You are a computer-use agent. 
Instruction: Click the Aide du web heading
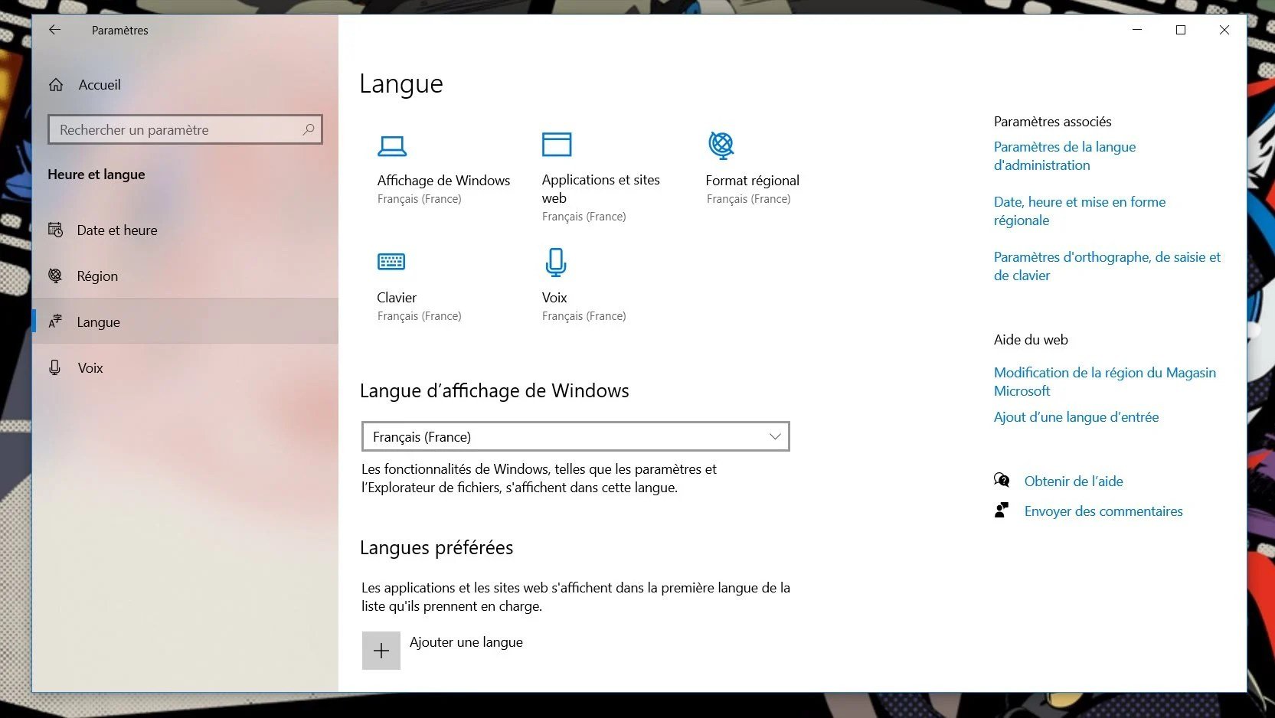(x=1031, y=340)
